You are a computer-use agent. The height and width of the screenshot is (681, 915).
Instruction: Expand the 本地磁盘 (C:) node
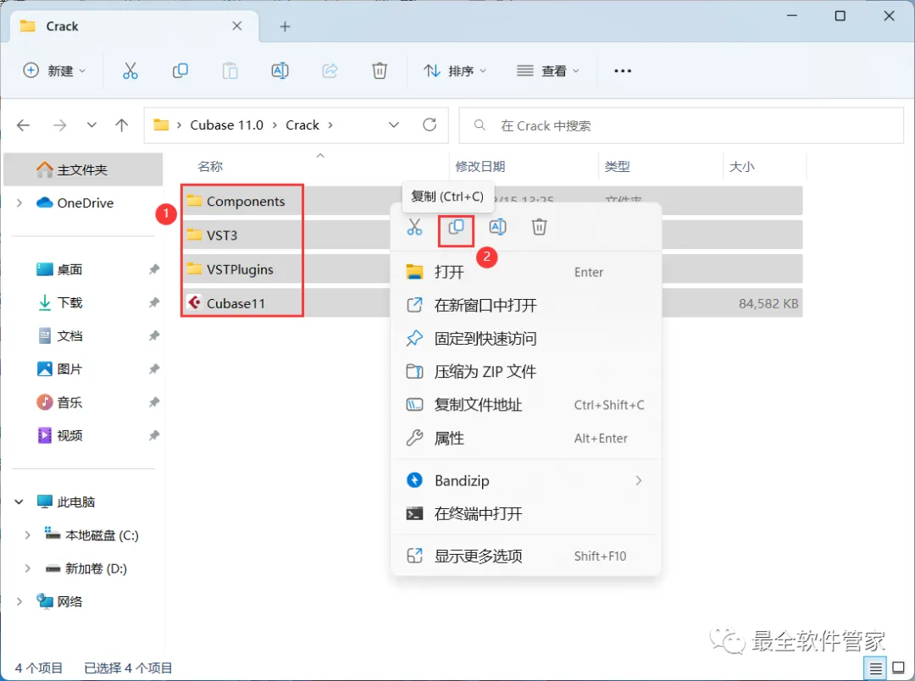tap(27, 535)
